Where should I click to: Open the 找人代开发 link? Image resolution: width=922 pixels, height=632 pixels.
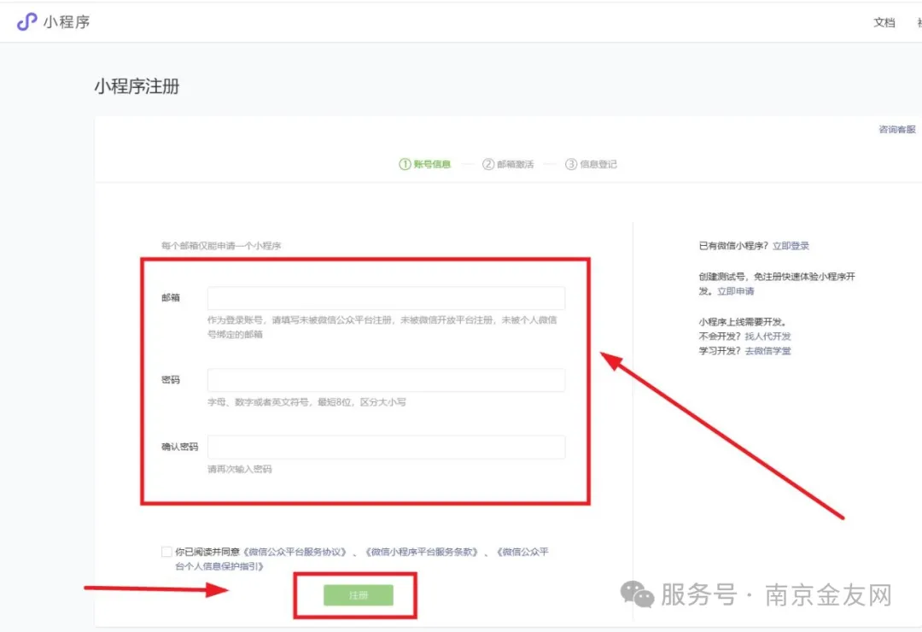pos(767,336)
